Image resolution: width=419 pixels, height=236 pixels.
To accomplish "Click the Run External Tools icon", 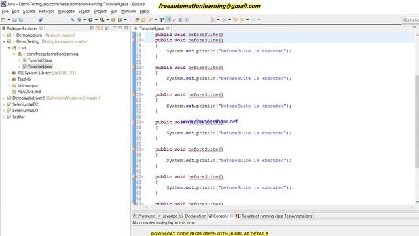I will click(x=102, y=20).
